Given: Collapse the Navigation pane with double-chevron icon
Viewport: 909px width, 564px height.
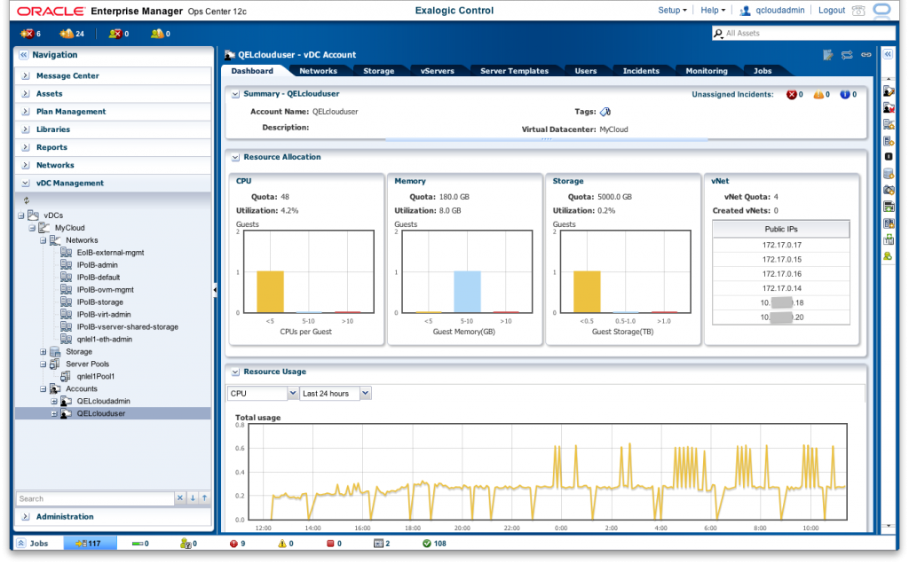Looking at the screenshot, I should point(24,55).
